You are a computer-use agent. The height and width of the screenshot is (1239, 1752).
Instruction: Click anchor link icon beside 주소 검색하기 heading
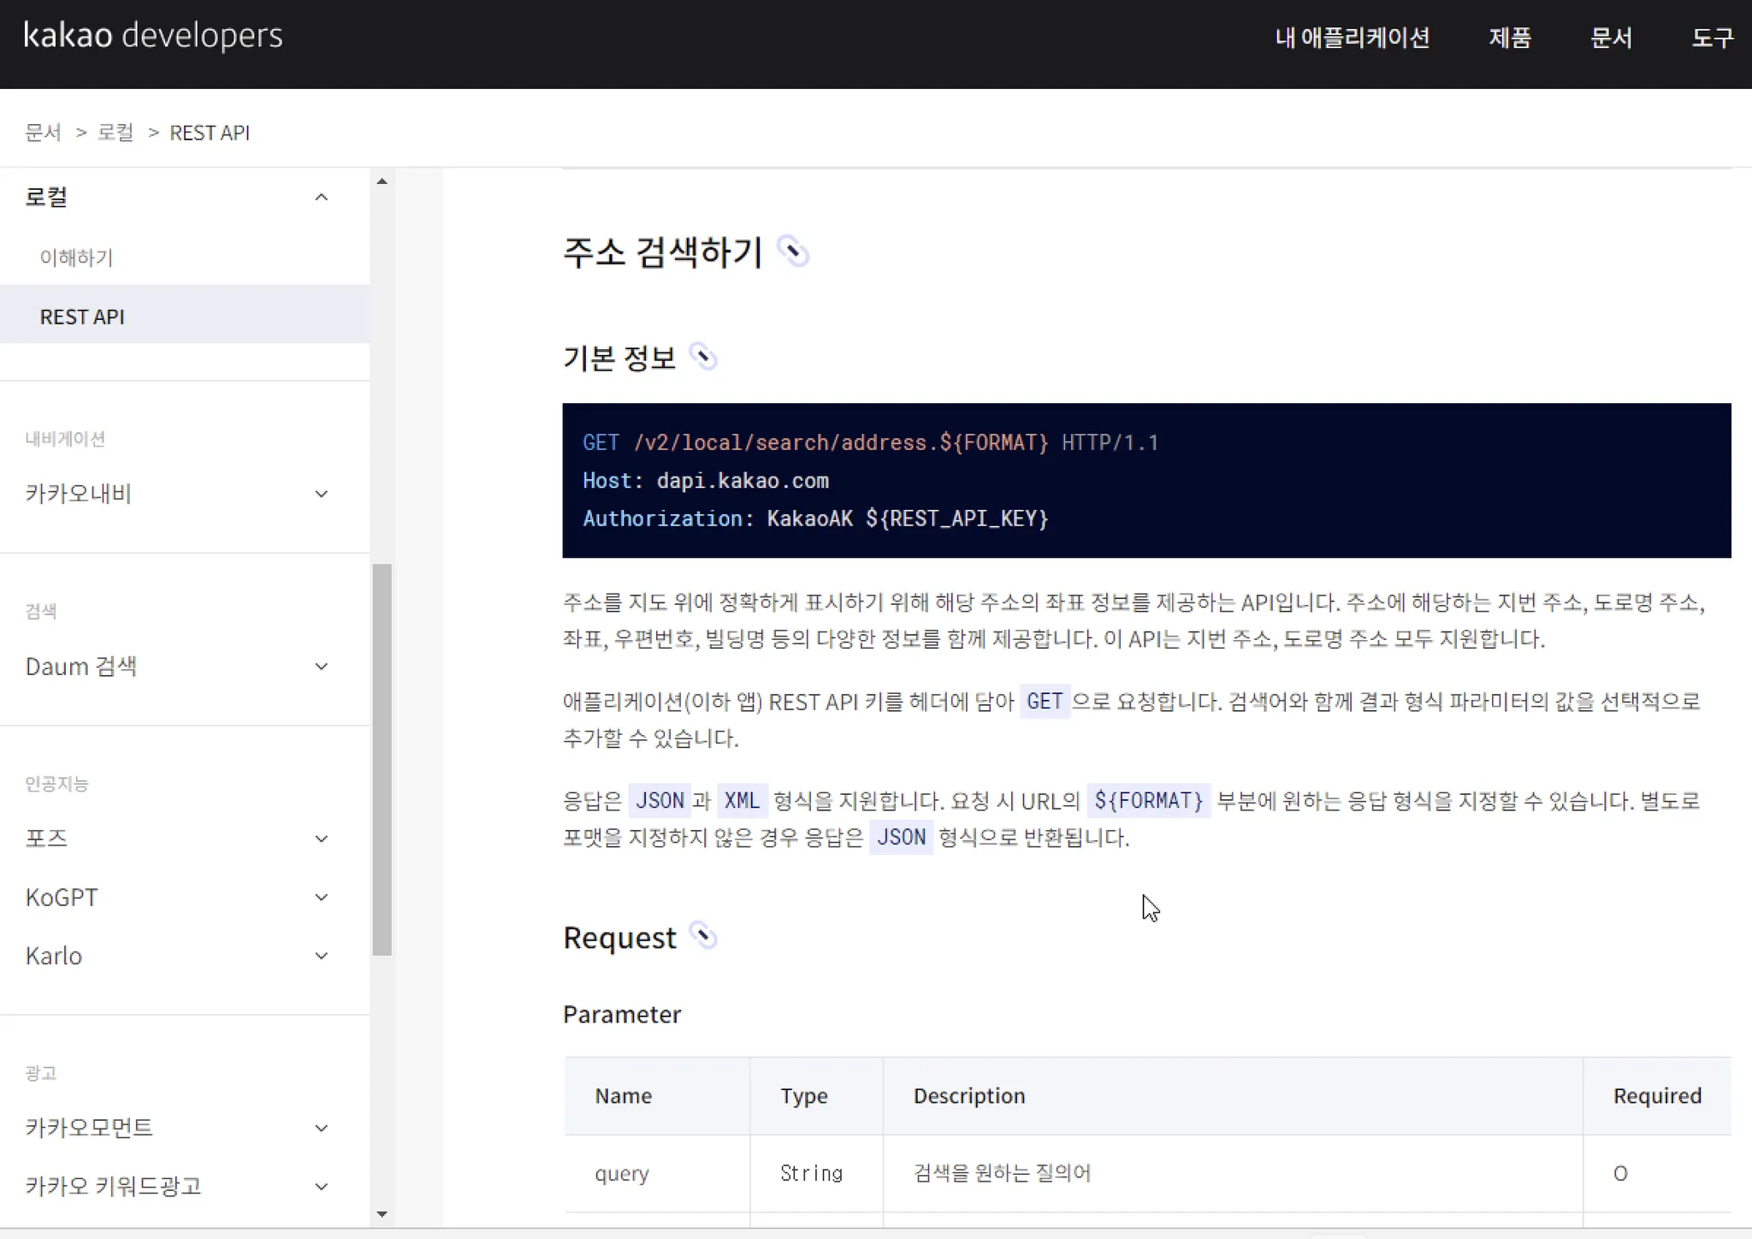tap(793, 252)
